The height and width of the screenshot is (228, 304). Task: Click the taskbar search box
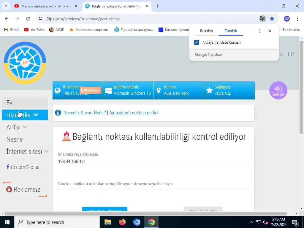click(57, 222)
